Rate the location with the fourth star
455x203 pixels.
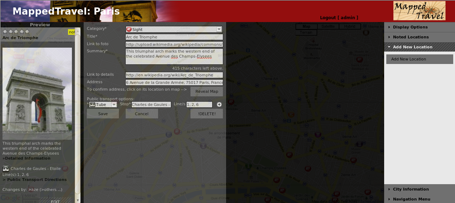click(x=21, y=32)
